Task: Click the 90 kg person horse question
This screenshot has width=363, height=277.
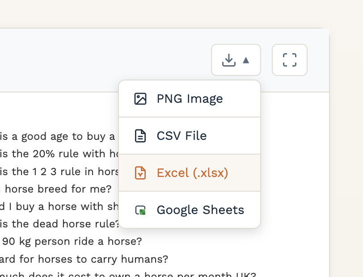Action: [x=72, y=241]
